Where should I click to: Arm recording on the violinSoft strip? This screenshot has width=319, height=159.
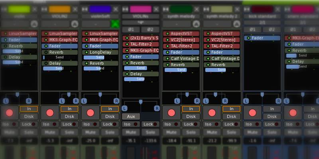point(91,113)
